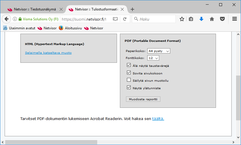The height and width of the screenshot is (145, 241).
Task: Disable 'Sovita sivukokoon' checkbox
Action: pyautogui.click(x=129, y=73)
